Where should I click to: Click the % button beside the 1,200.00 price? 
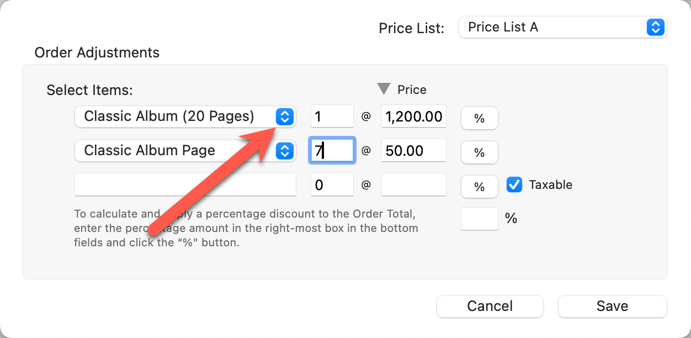479,118
